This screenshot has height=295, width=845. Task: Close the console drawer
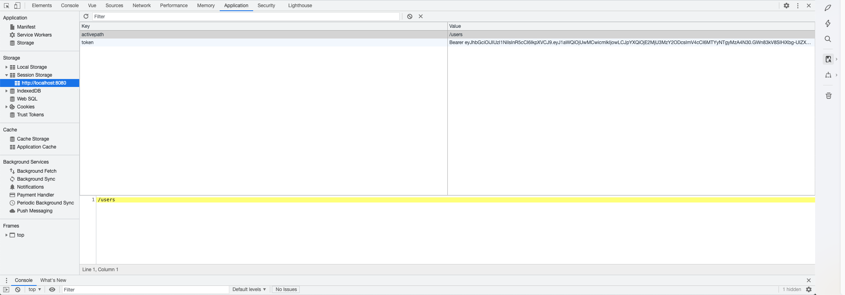click(x=809, y=280)
